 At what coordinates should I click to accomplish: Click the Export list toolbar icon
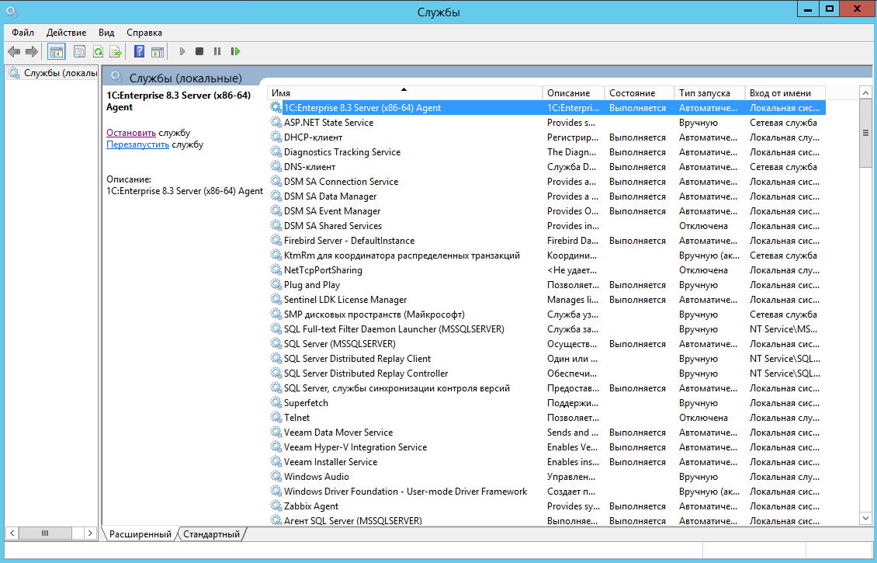(116, 51)
